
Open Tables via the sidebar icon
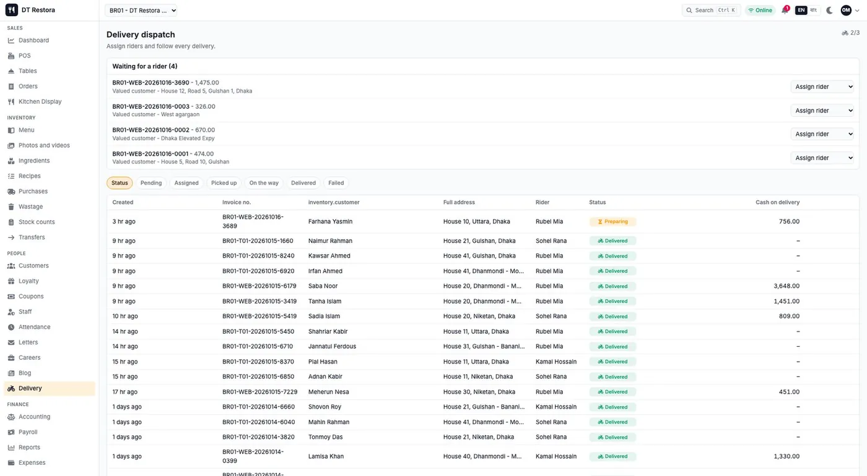(11, 71)
